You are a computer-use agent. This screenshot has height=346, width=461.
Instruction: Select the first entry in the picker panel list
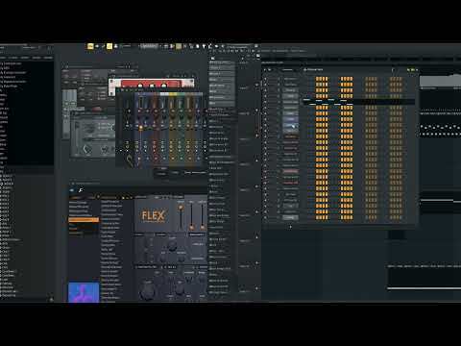[x=222, y=62]
